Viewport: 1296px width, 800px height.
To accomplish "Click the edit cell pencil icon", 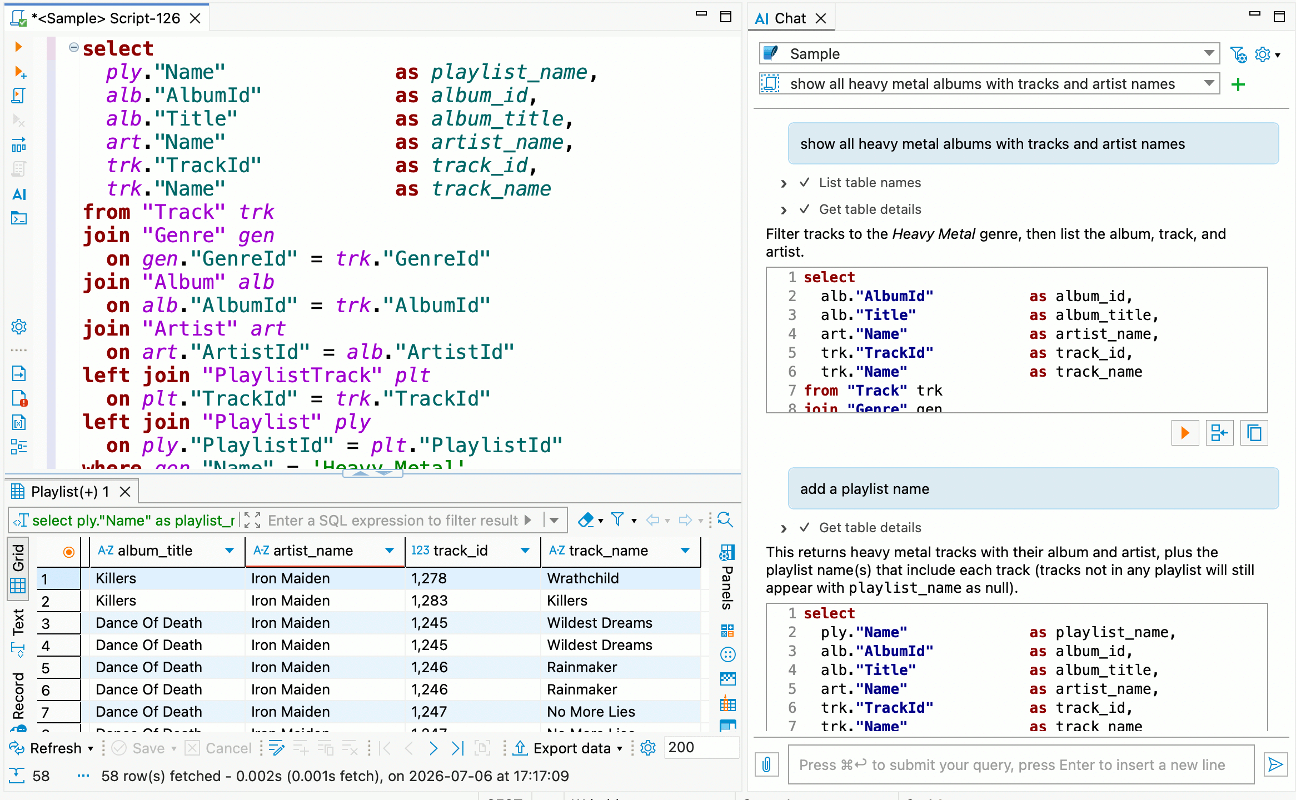I will 276,748.
